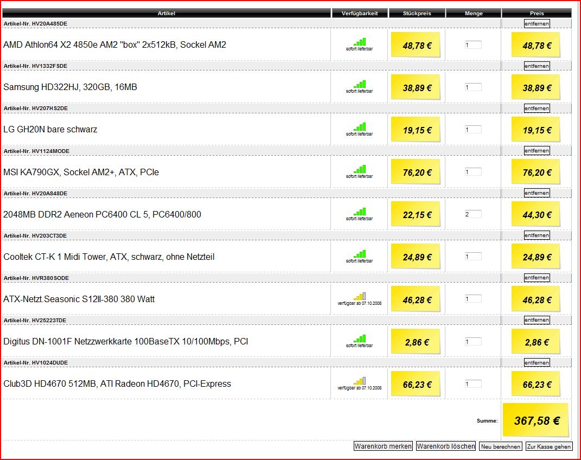The image size is (581, 460).
Task: Remove article HV25223TDE with entfernen
Action: (537, 320)
